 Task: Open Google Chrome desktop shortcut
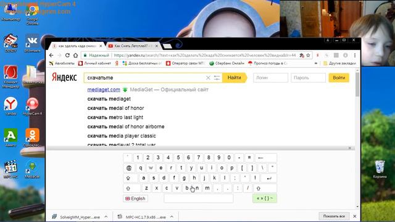pyautogui.click(x=32, y=15)
